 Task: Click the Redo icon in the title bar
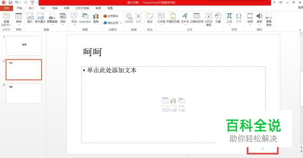click(x=25, y=3)
